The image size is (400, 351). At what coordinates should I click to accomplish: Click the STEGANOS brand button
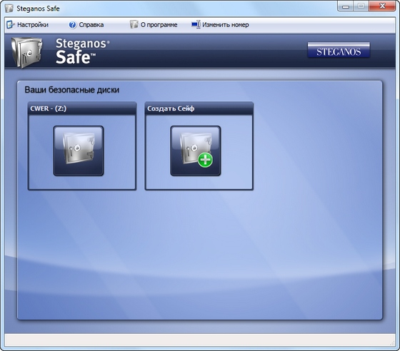coord(339,50)
